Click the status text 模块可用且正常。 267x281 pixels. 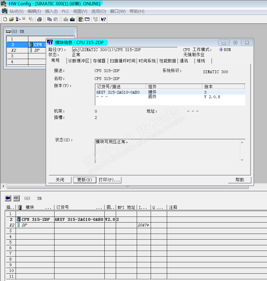coord(112,142)
